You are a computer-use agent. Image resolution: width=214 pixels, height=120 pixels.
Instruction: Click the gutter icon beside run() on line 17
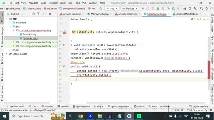click(x=64, y=66)
